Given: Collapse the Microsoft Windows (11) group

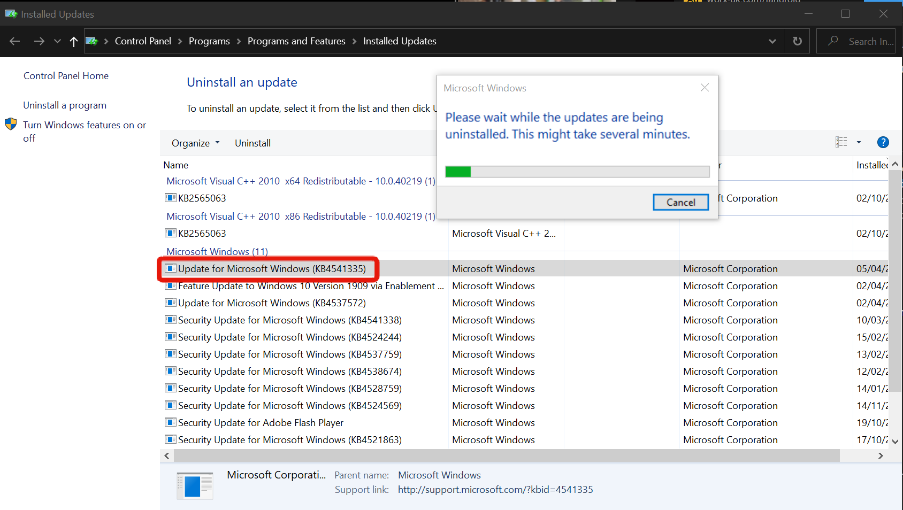Looking at the screenshot, I should pyautogui.click(x=217, y=252).
